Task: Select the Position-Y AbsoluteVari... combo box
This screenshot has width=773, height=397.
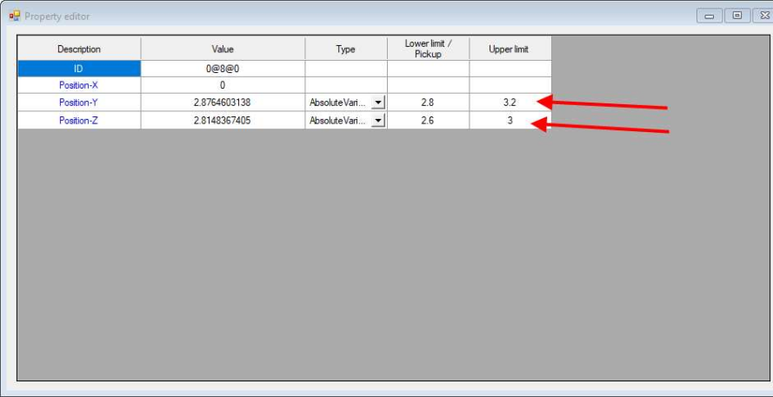Action: click(x=346, y=103)
